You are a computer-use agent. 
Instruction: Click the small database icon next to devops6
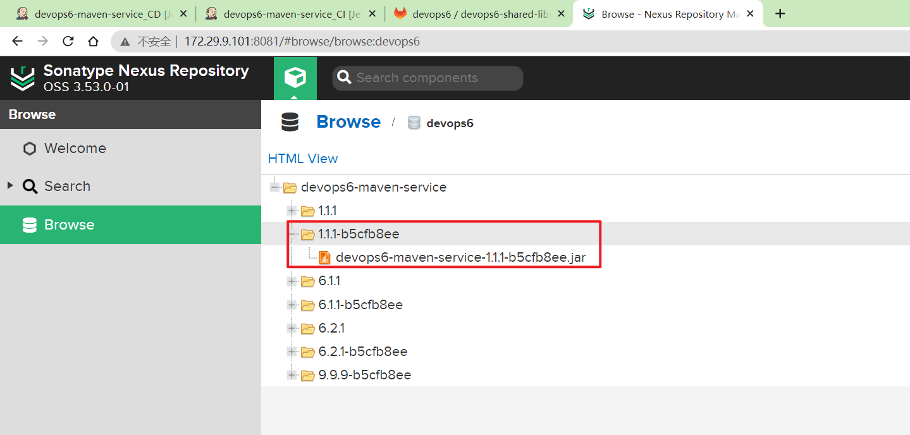point(414,123)
